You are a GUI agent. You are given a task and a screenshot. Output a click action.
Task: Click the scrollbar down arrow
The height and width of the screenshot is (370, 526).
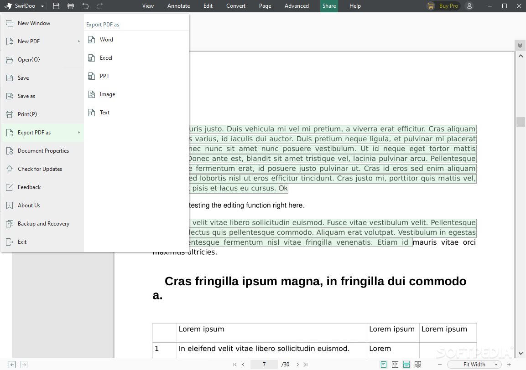[x=520, y=353]
